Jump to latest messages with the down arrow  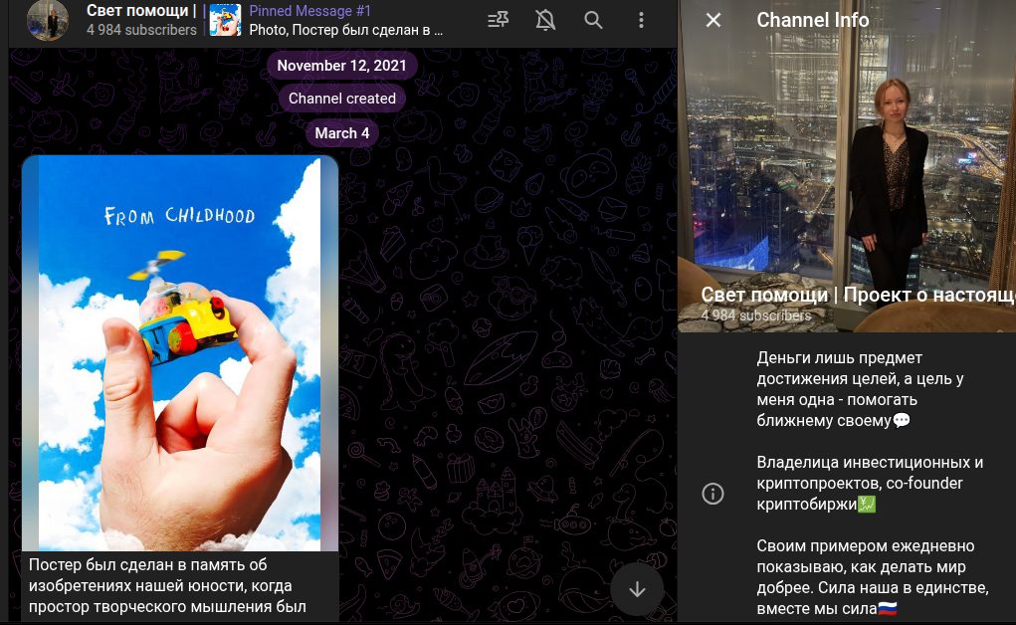coord(637,589)
